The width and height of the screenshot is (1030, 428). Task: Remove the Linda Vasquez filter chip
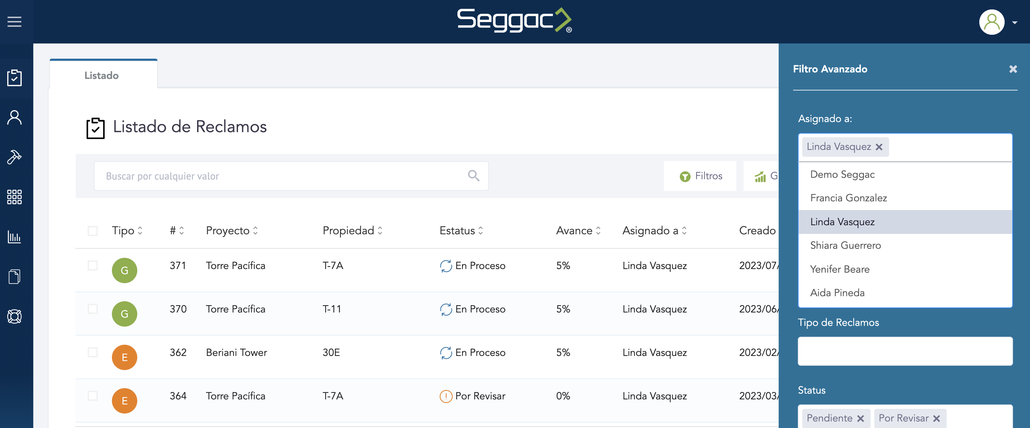pos(879,147)
